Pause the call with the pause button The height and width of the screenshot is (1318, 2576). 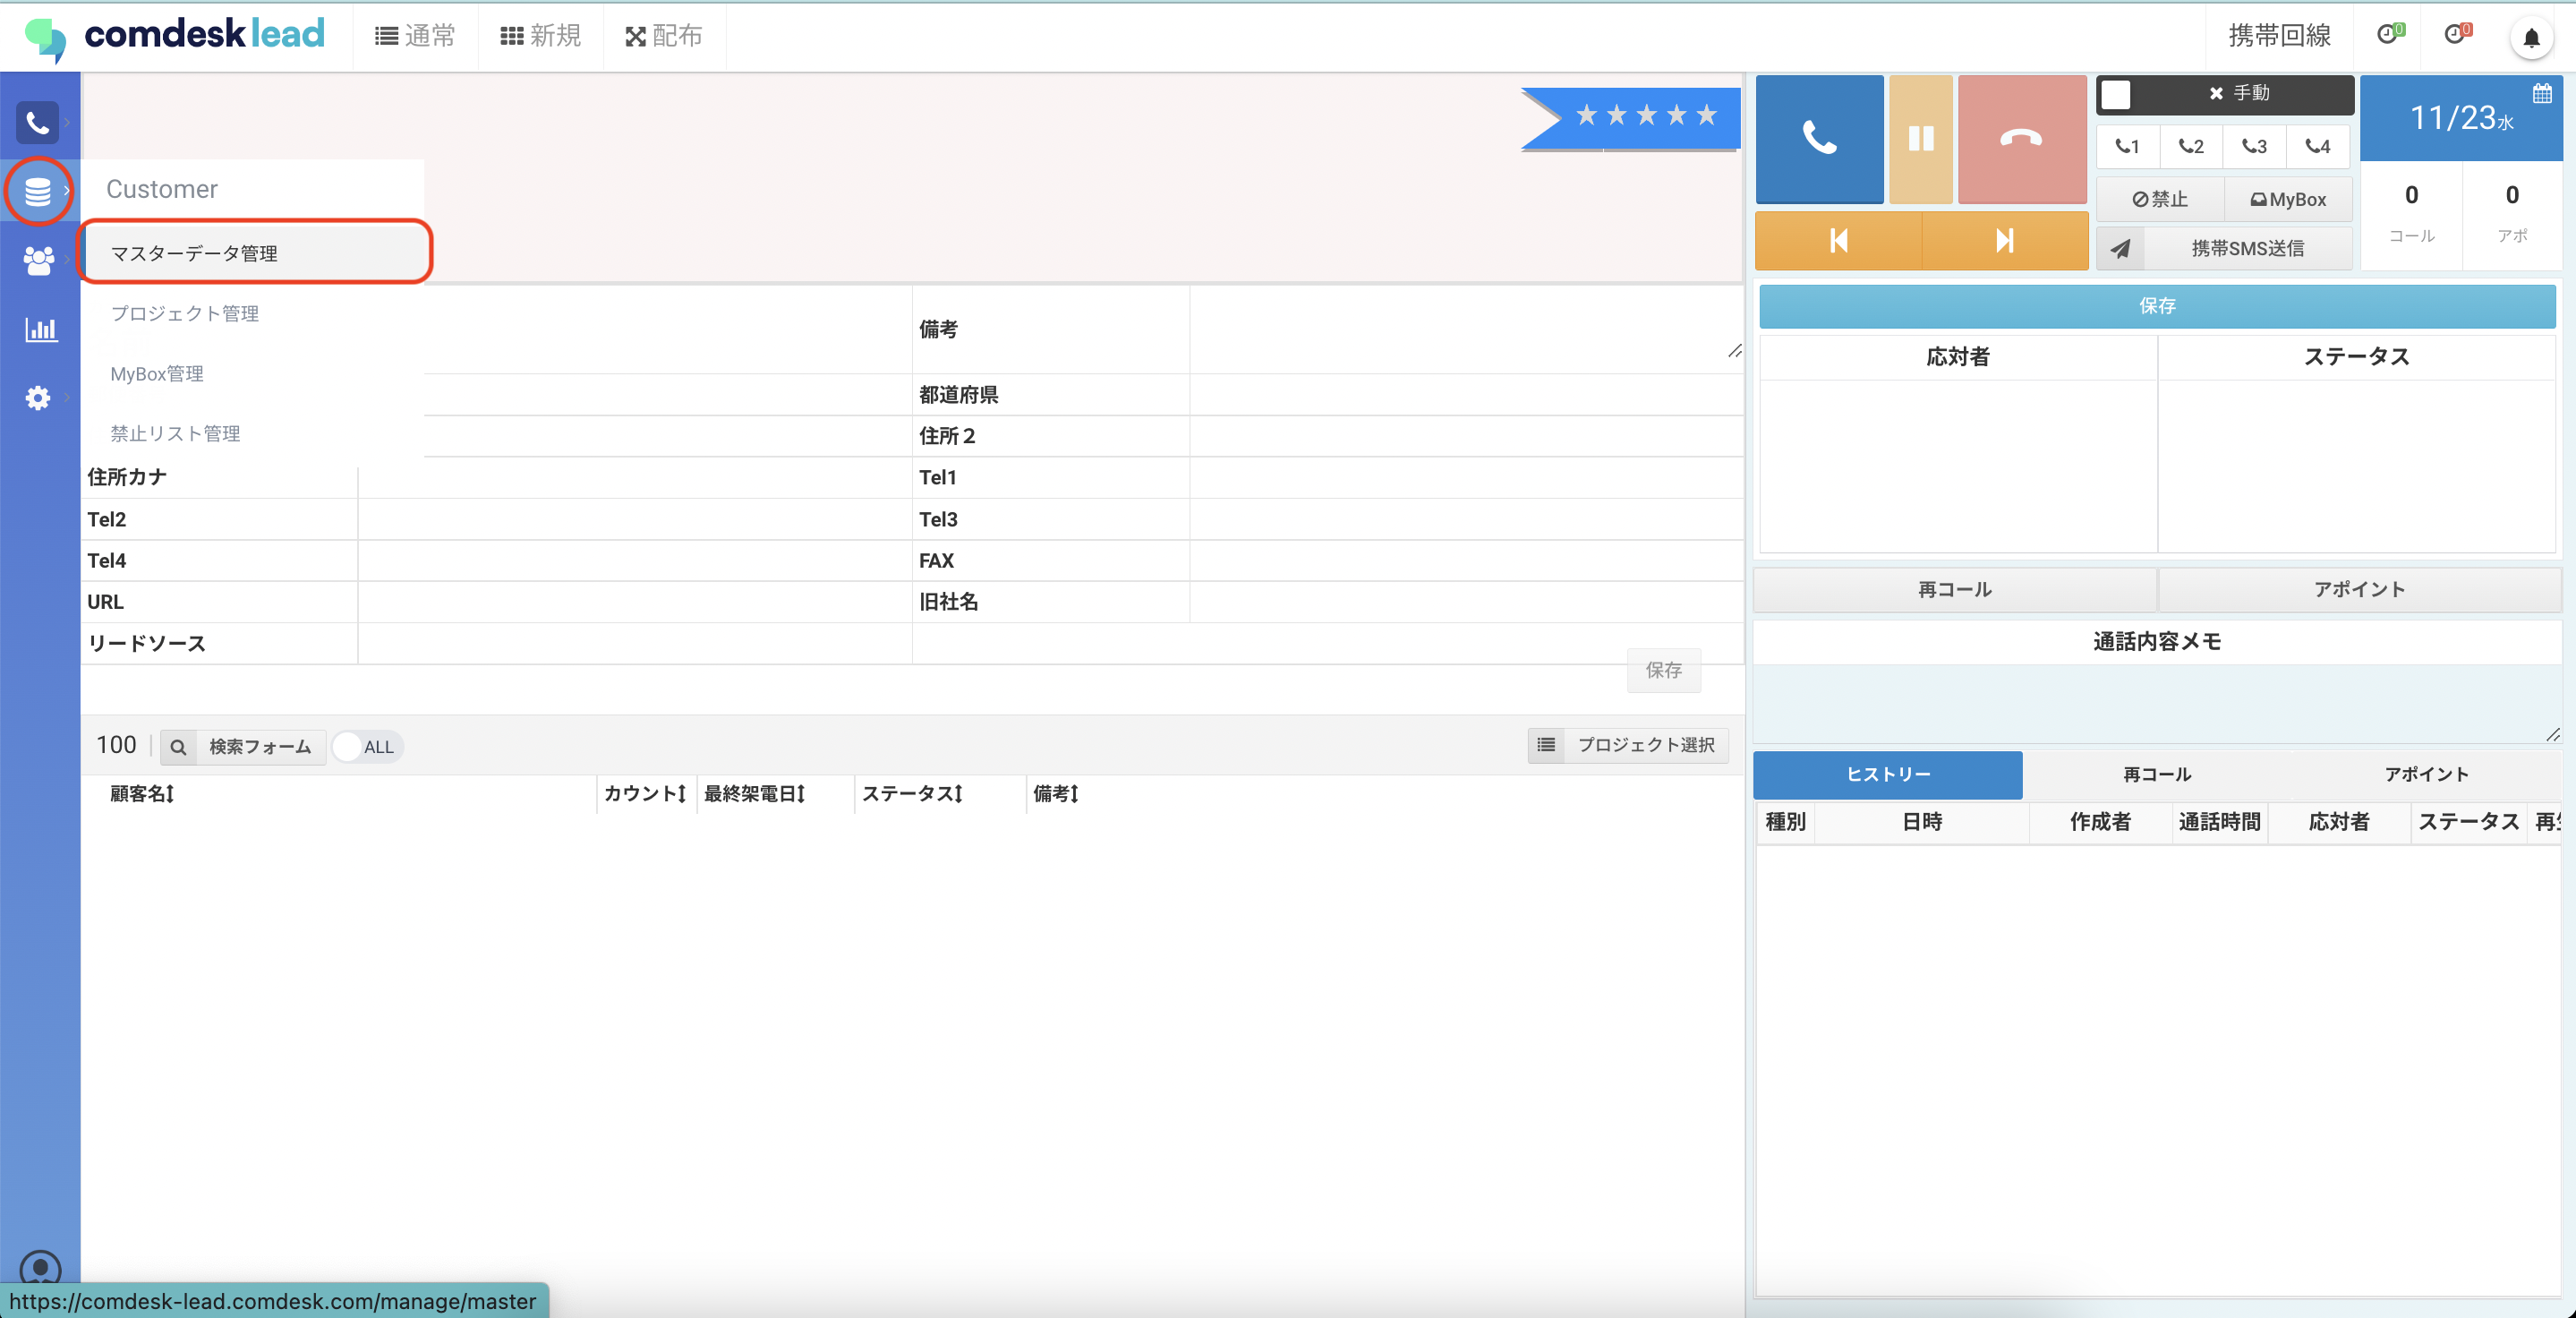[x=1920, y=138]
